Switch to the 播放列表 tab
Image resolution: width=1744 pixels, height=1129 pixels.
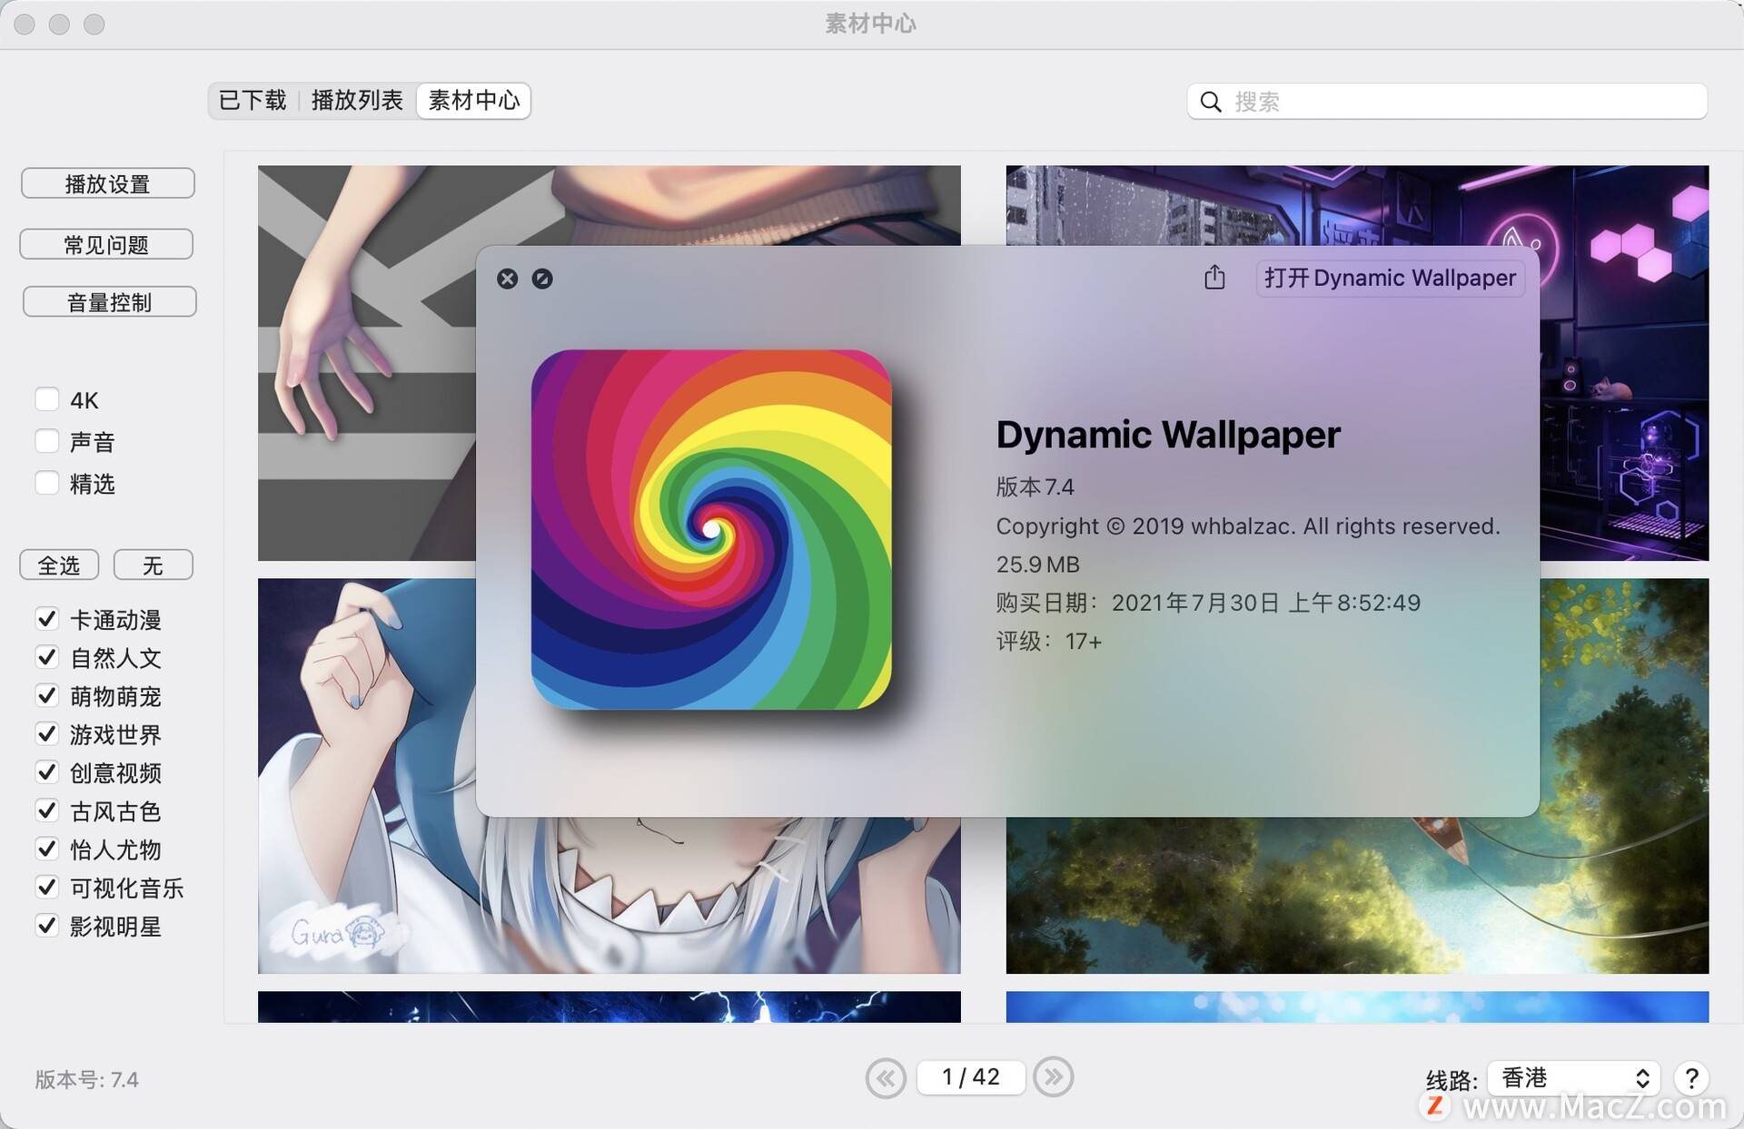pyautogui.click(x=357, y=101)
